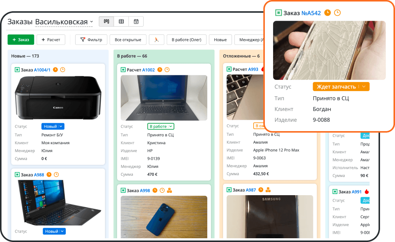
Task: Click filled orange clock on order A1004/1
Action: [55, 70]
